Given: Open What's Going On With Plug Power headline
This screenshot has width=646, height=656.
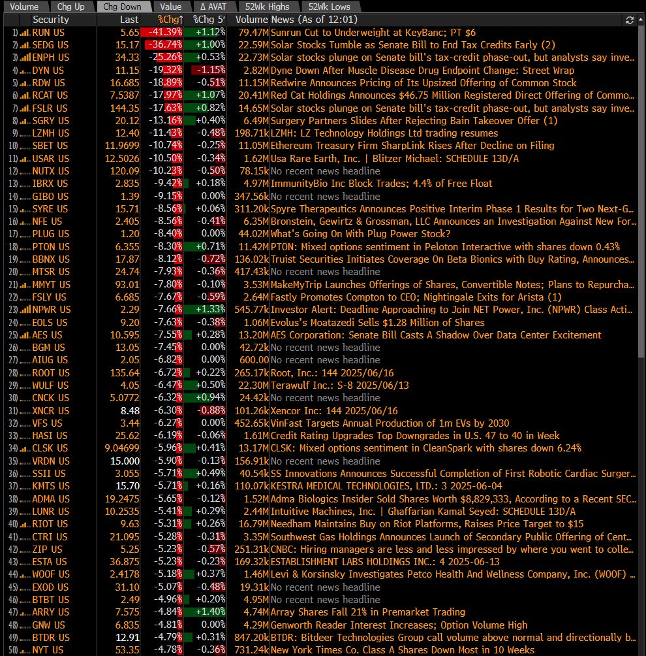Looking at the screenshot, I should 361,235.
